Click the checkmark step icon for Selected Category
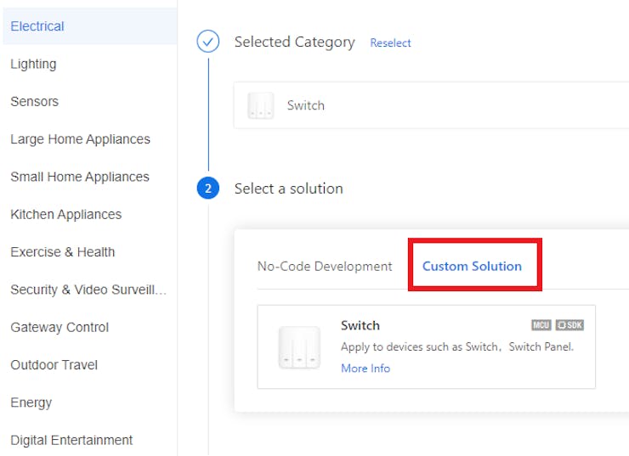The width and height of the screenshot is (629, 456). (208, 42)
